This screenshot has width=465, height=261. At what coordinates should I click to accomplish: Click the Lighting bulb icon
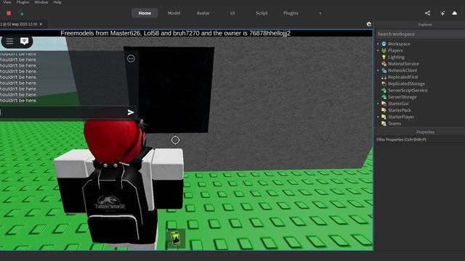pyautogui.click(x=384, y=57)
